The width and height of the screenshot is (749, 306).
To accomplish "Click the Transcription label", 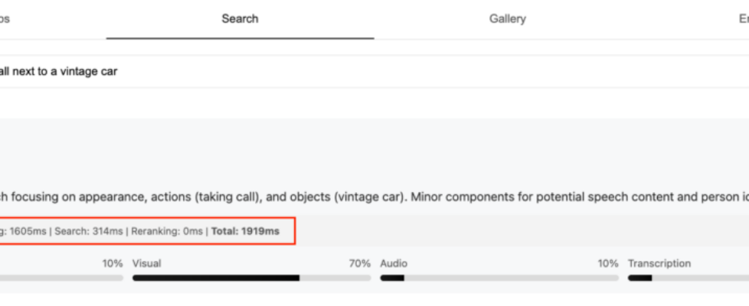I will click(x=659, y=263).
